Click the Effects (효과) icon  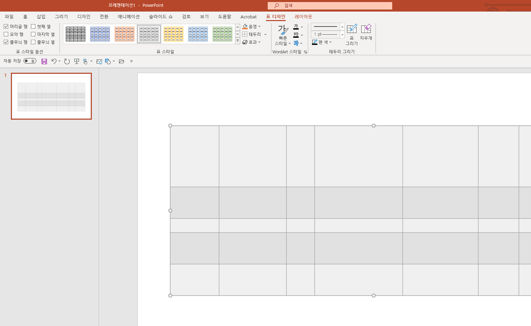click(x=245, y=42)
